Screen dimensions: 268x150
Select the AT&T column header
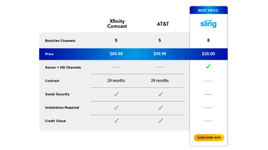coord(163,24)
